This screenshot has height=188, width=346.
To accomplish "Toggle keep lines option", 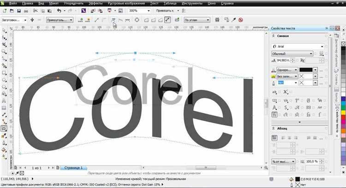I will 217,20.
